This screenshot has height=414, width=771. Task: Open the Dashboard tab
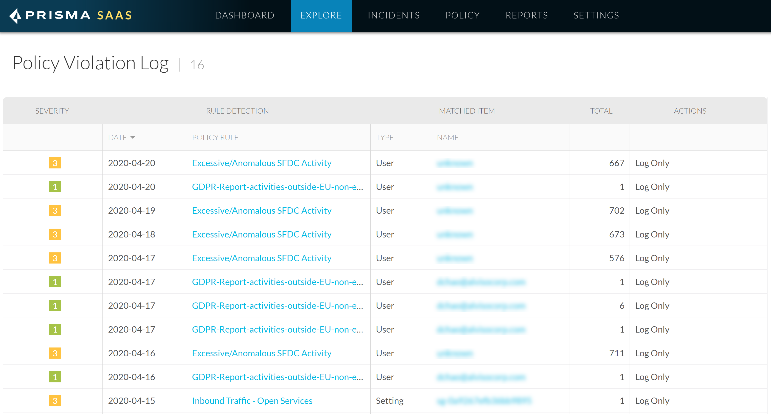click(x=245, y=15)
